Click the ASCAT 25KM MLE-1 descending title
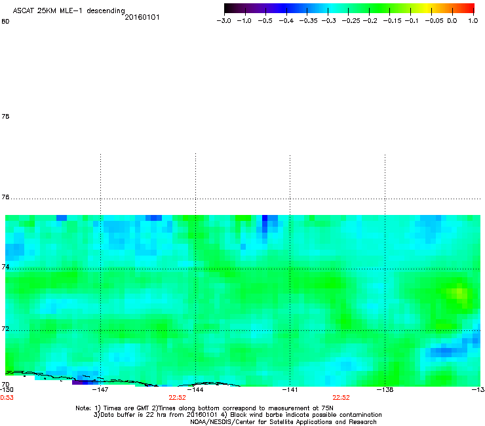This screenshot has height=426, width=485. pos(69,10)
